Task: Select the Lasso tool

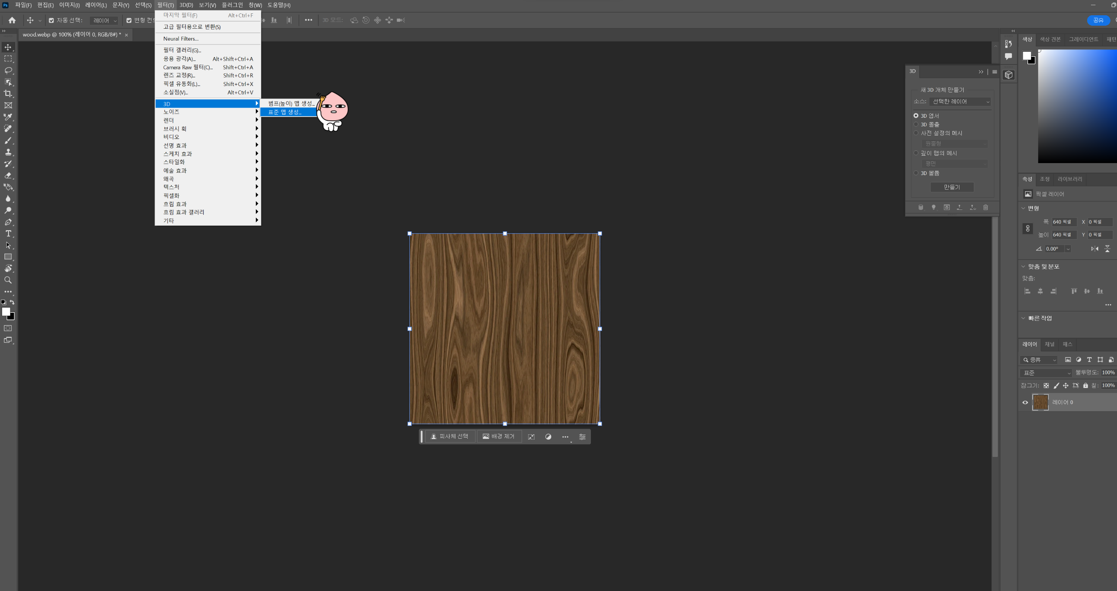Action: click(x=8, y=70)
